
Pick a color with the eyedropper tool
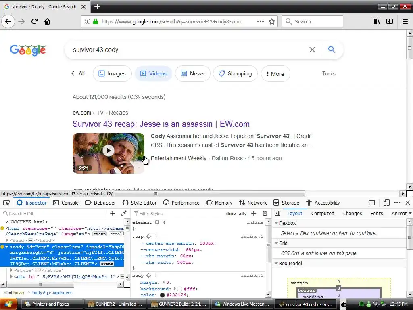pyautogui.click(x=123, y=213)
